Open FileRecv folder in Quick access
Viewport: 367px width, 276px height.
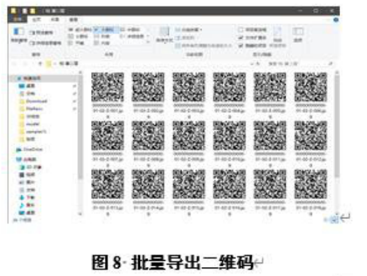(31, 109)
